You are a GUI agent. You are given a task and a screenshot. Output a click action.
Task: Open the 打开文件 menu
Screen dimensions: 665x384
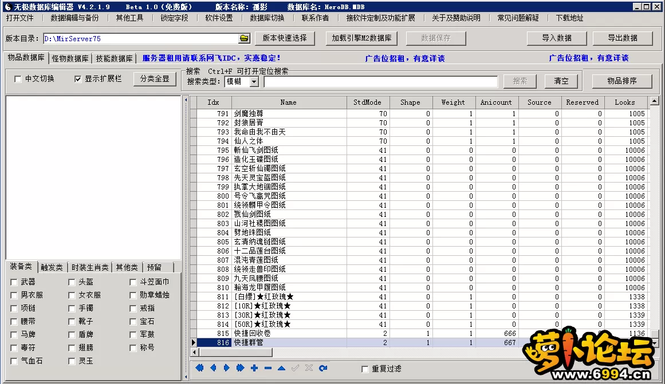[20, 18]
